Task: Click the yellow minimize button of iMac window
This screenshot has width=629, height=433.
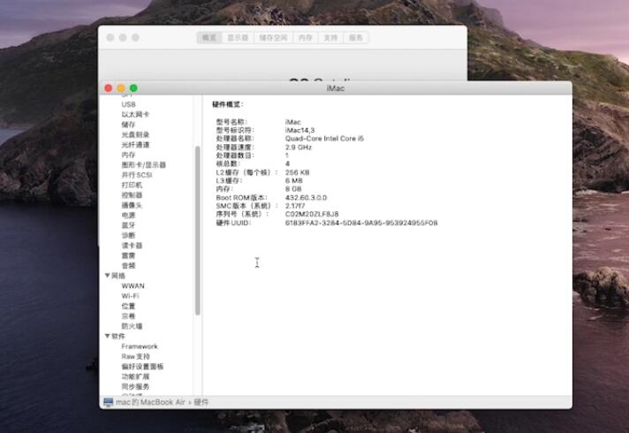Action: [x=121, y=87]
